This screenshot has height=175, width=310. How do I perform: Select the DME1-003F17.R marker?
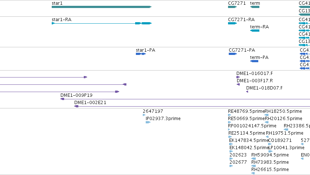point(238,84)
